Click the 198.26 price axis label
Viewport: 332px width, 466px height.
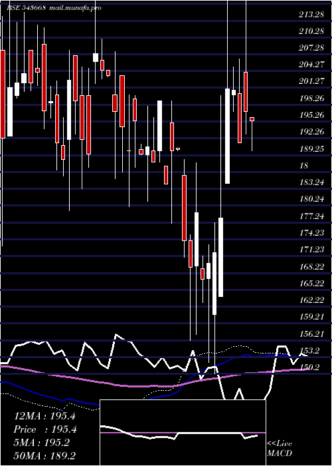coord(312,98)
